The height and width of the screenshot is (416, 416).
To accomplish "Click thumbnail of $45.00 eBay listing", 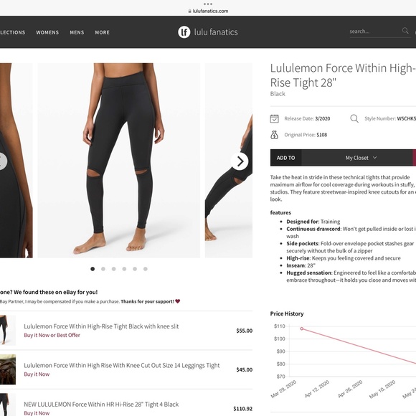I will (x=8, y=369).
